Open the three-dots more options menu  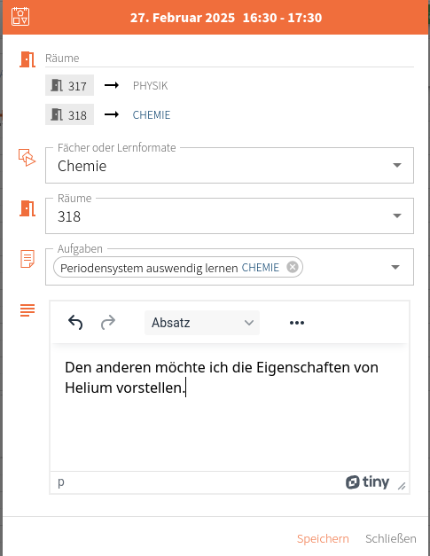(297, 323)
